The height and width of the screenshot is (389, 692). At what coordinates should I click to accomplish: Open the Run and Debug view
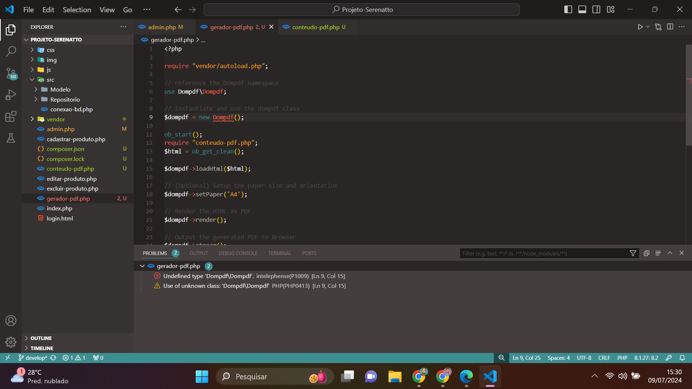(11, 95)
